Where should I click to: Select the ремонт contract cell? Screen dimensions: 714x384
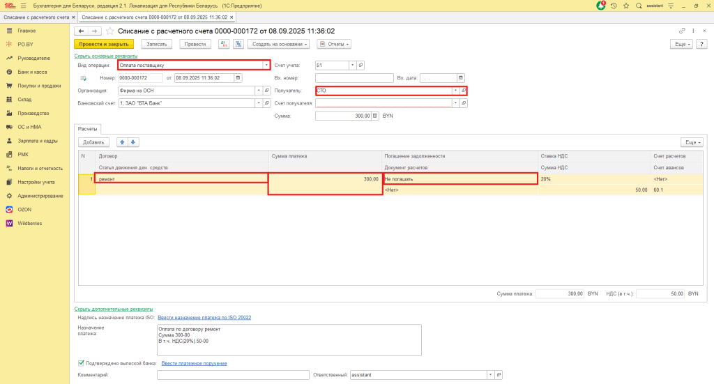pos(182,179)
